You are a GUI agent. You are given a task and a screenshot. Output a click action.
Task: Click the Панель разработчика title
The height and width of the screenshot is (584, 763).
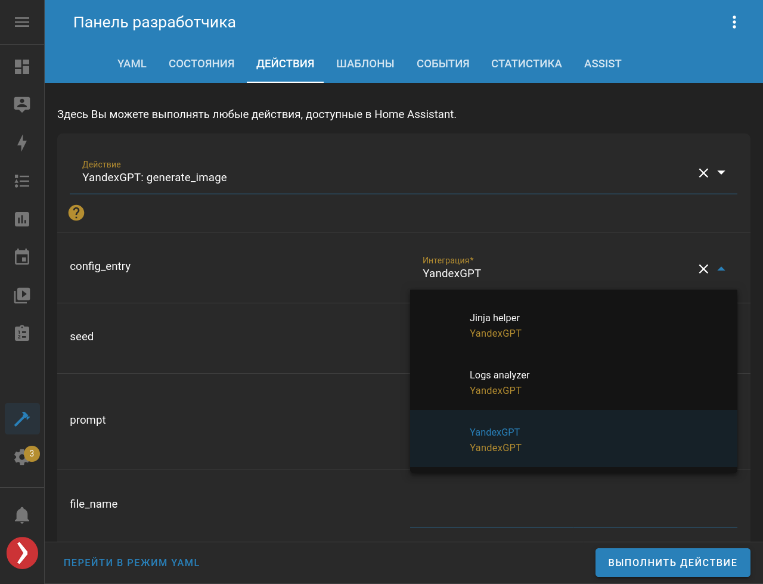pos(154,23)
